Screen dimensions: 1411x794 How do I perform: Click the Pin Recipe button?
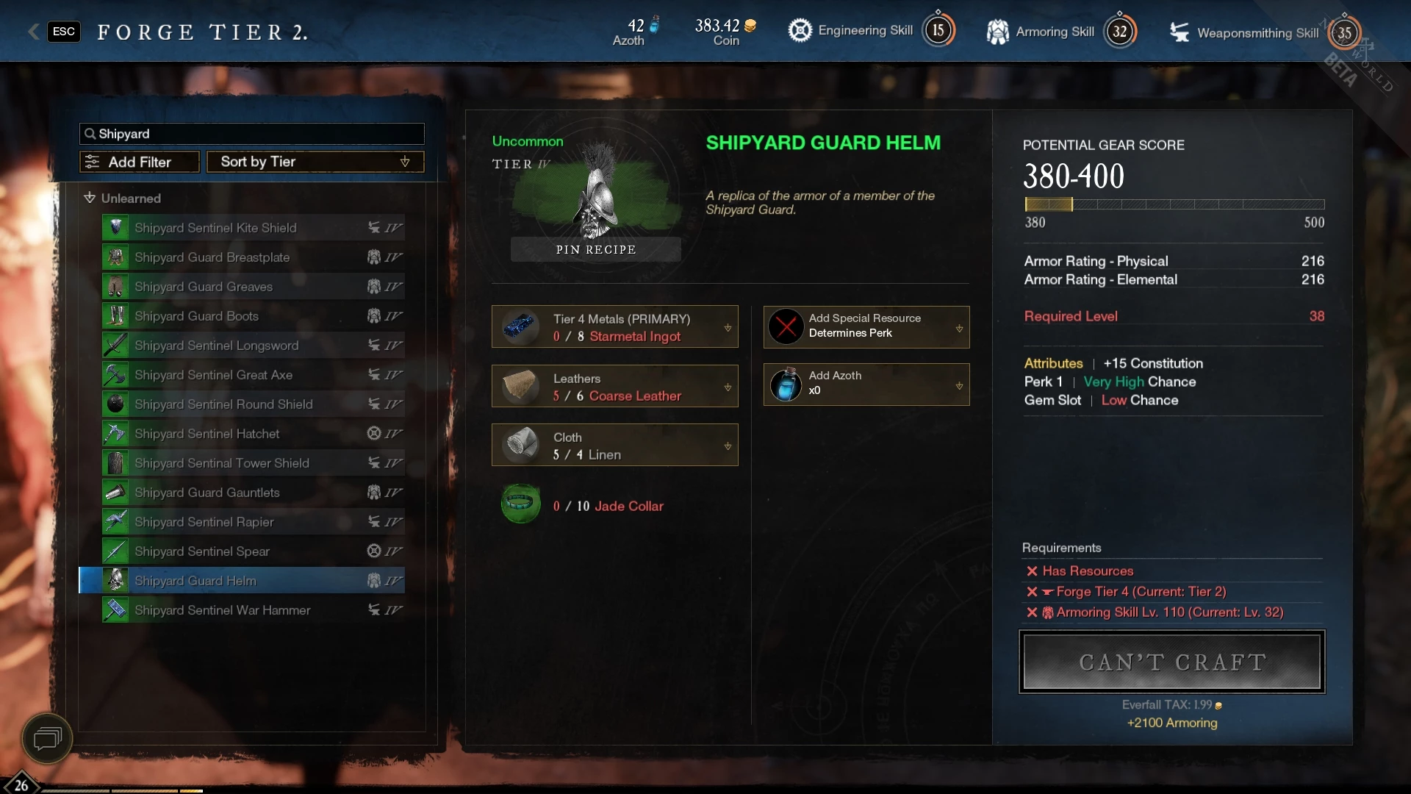coord(596,249)
